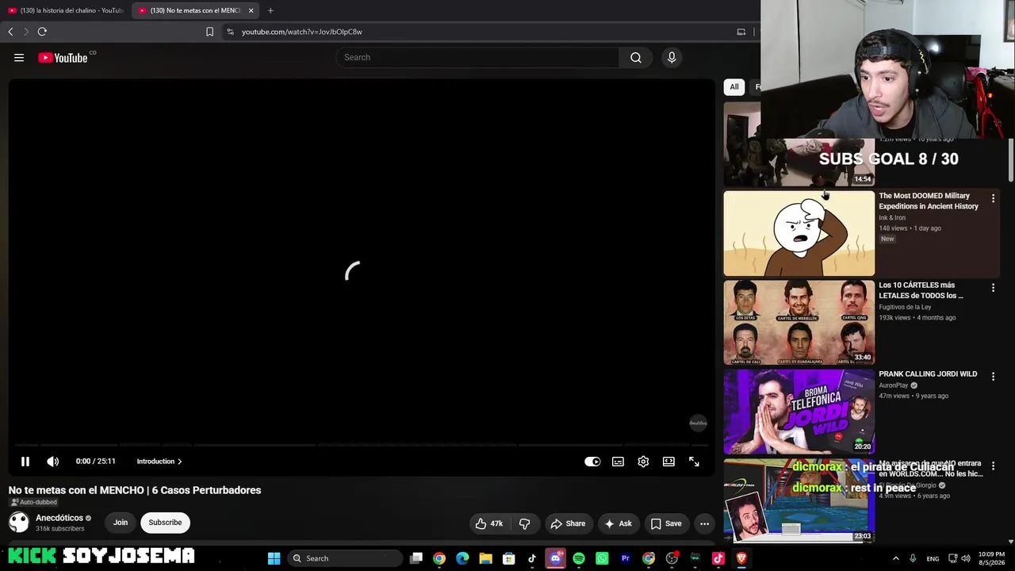Open the Most DOOMED Military Expeditions thumbnail

click(799, 233)
